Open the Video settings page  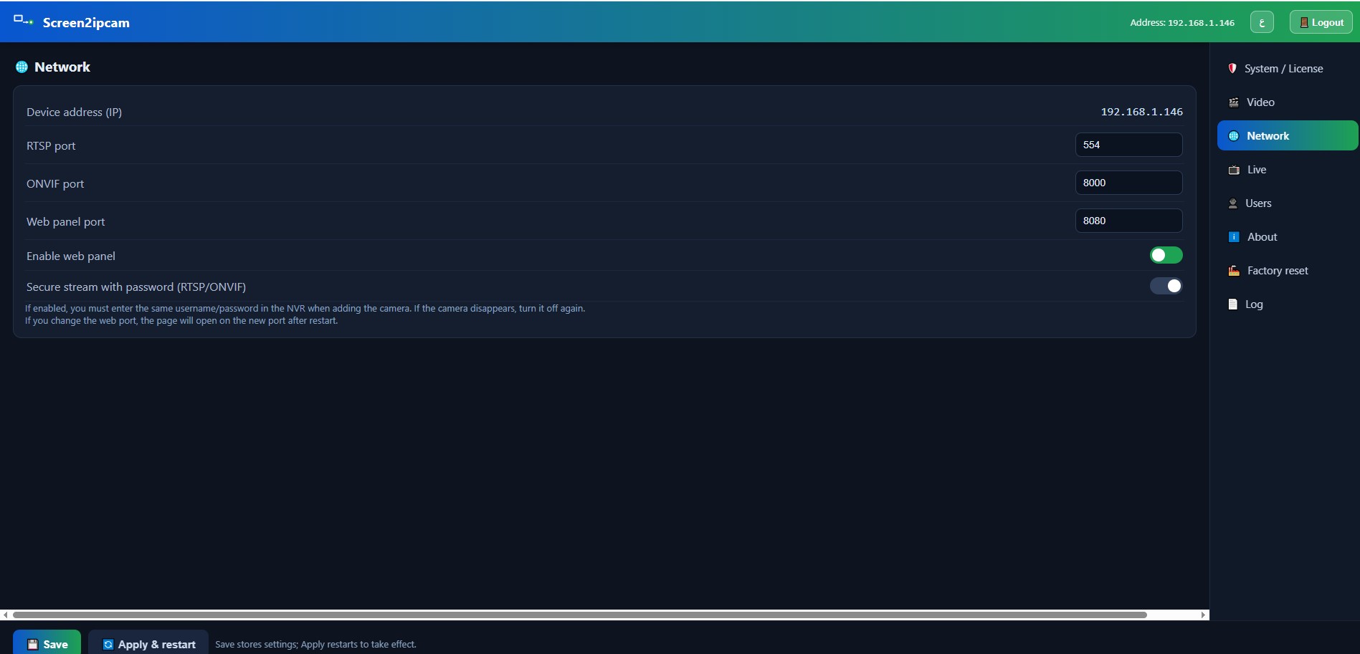pyautogui.click(x=1288, y=102)
